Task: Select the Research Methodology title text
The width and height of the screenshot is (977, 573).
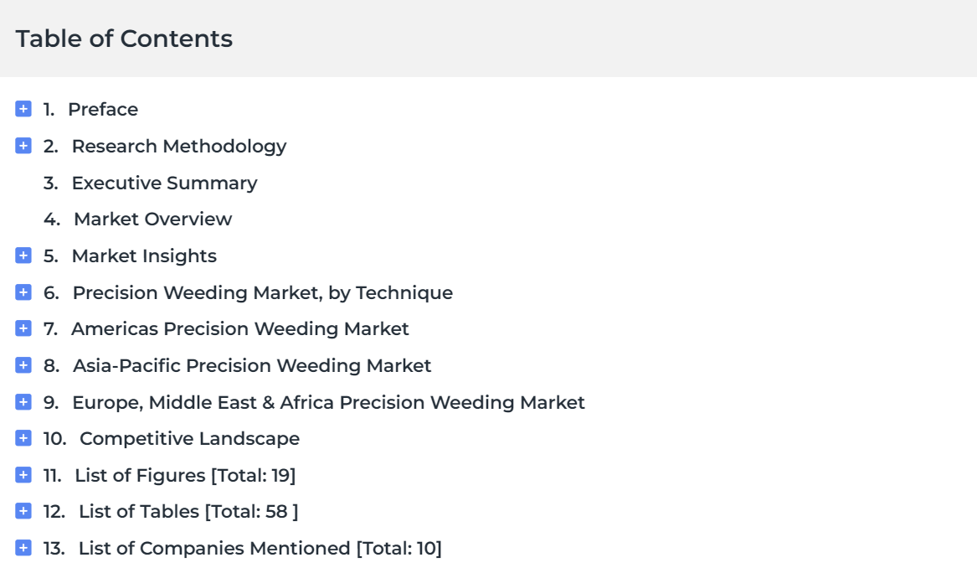Action: coord(179,147)
